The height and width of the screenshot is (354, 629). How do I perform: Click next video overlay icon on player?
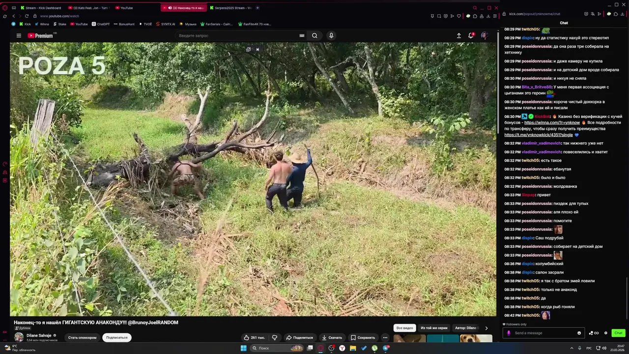tap(257, 49)
